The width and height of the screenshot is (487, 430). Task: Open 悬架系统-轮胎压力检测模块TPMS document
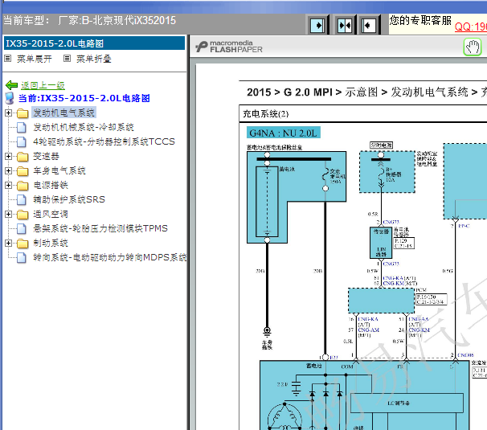100,228
